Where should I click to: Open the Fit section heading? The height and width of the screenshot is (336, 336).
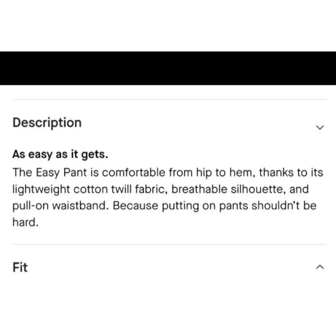[20, 267]
